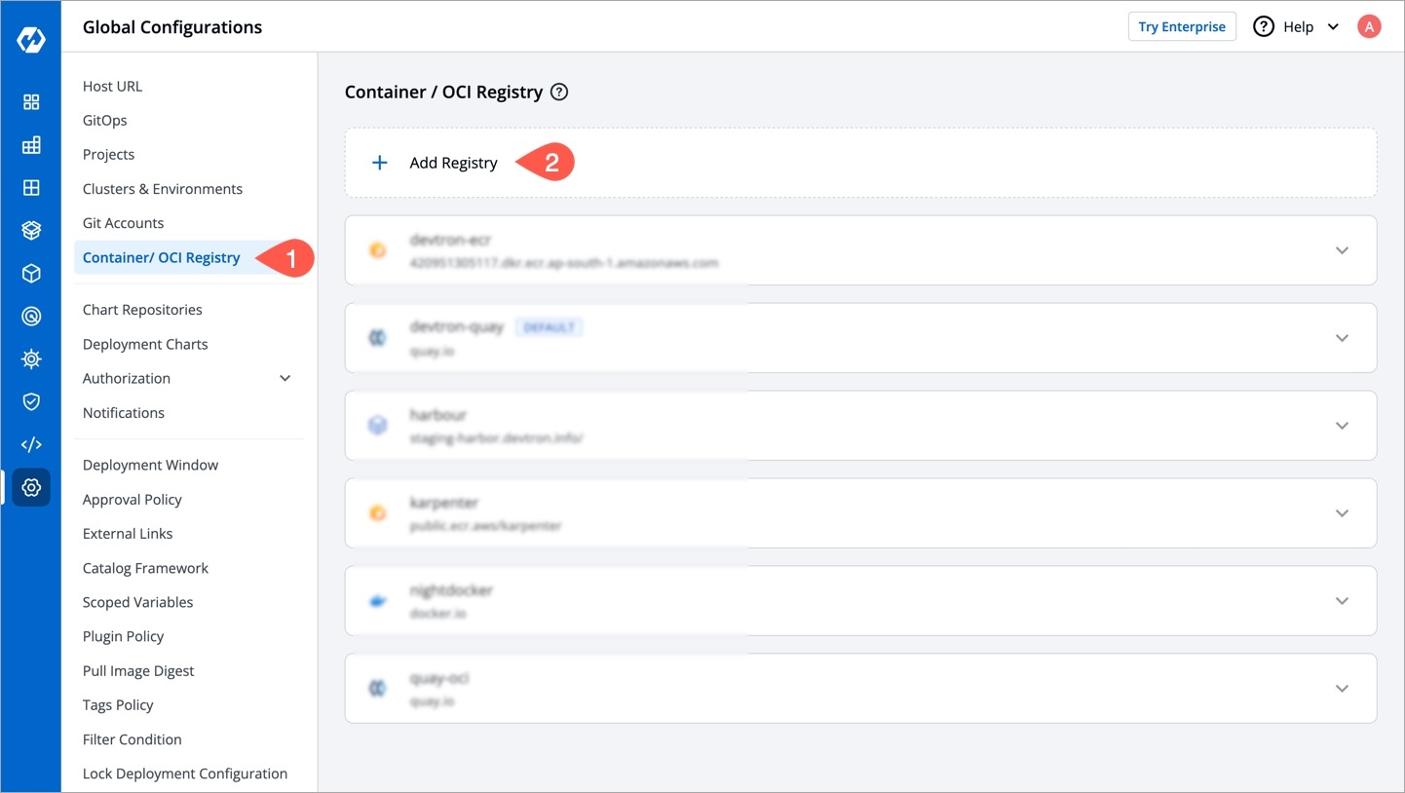Expand the devtron-ecr registry row

(1342, 250)
